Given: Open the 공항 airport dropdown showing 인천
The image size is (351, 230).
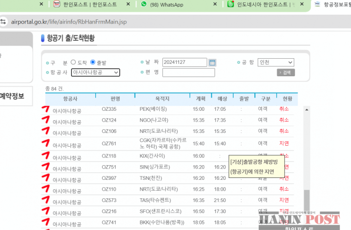Looking at the screenshot, I should 276,62.
